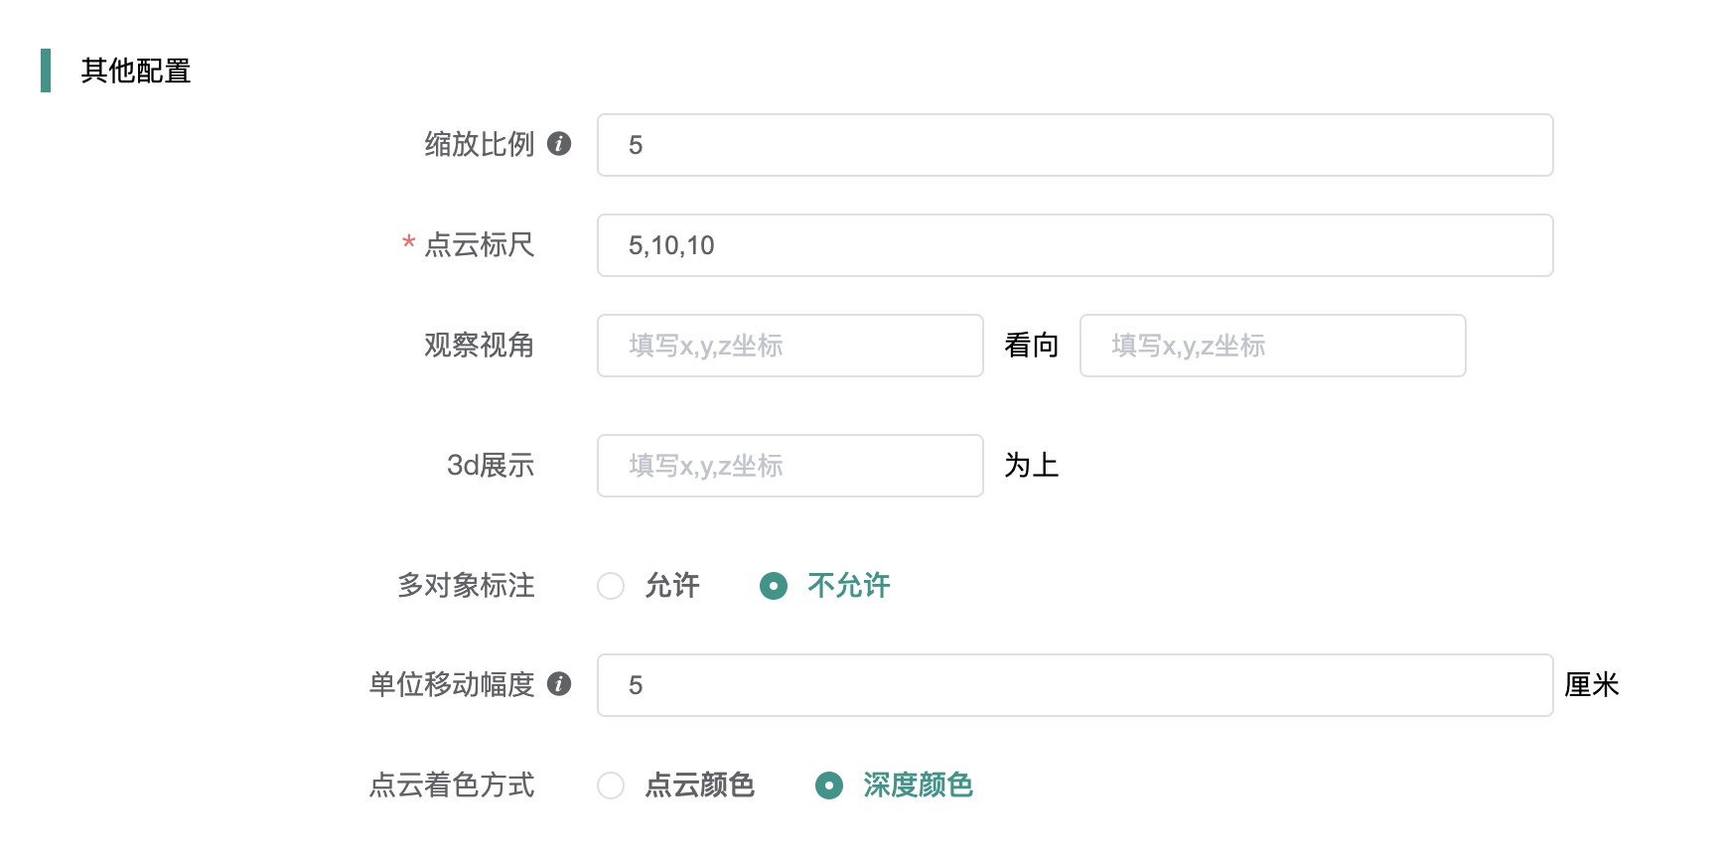The width and height of the screenshot is (1722, 856).
Task: Click the 多对象标注 label
Action: click(x=466, y=586)
